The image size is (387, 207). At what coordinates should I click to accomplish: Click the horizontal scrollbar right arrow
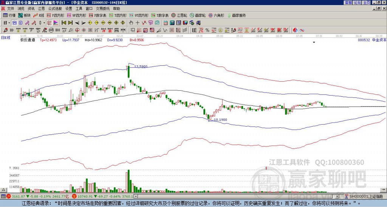[x=337, y=196]
